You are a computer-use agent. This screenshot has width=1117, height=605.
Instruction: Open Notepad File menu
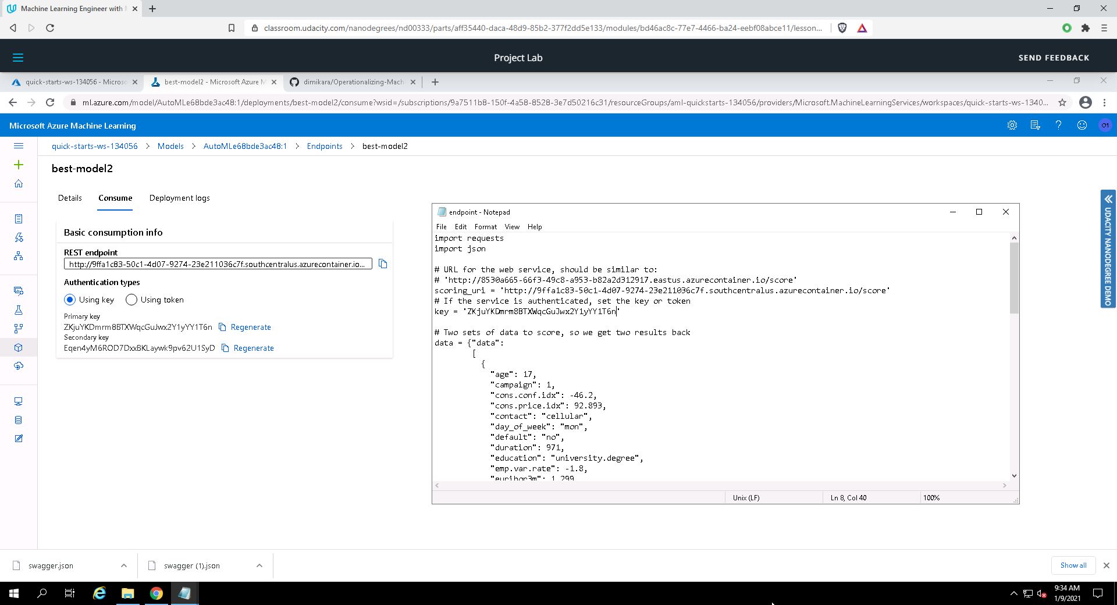point(441,227)
